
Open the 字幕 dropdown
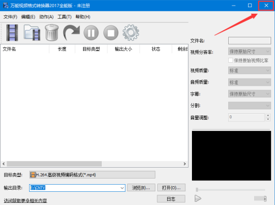[x=250, y=94]
